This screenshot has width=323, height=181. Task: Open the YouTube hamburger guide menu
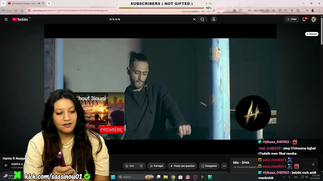click(x=6, y=19)
